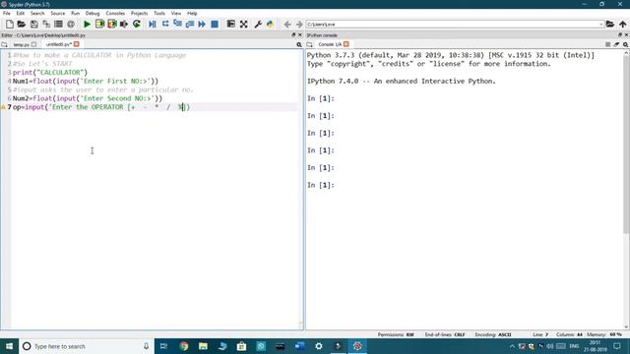Open the Run menu
This screenshot has height=354, width=630.
[x=75, y=13]
